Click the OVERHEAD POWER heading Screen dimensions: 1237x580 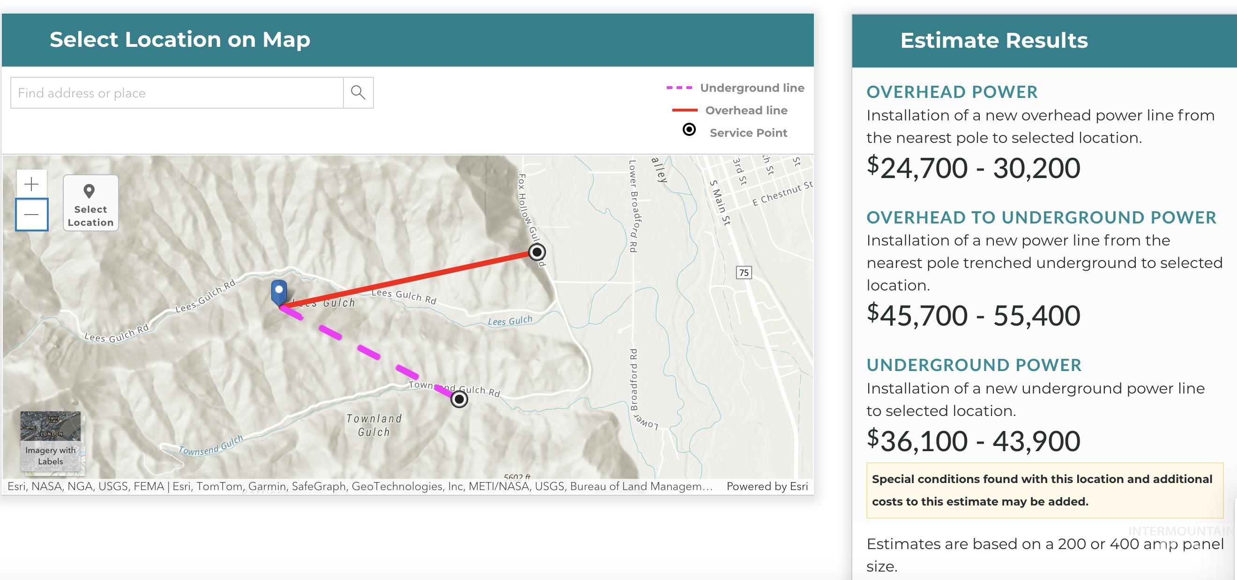(x=952, y=92)
